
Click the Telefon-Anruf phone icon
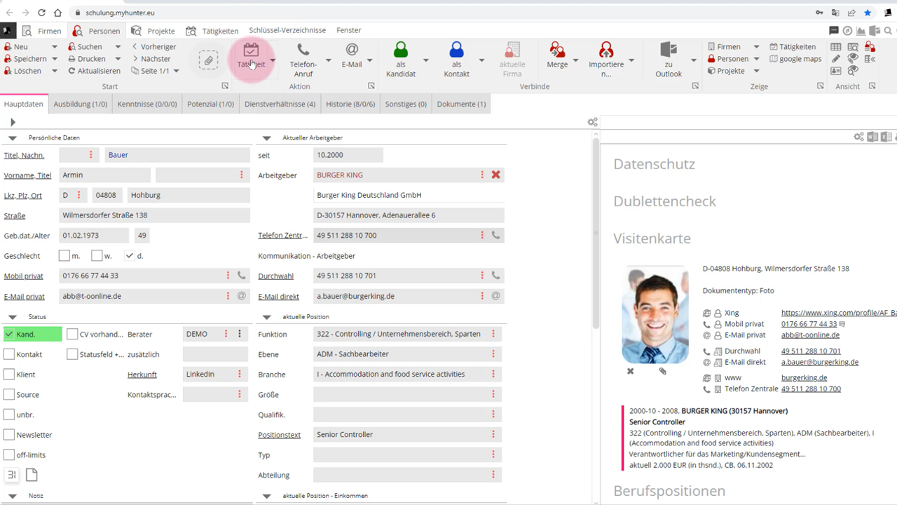coord(303,50)
